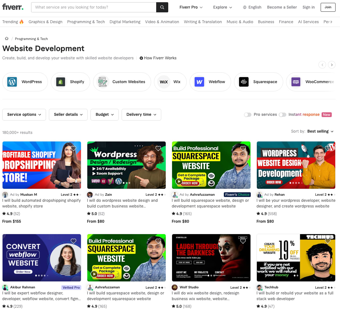
Task: Open the English language selector
Action: click(252, 7)
